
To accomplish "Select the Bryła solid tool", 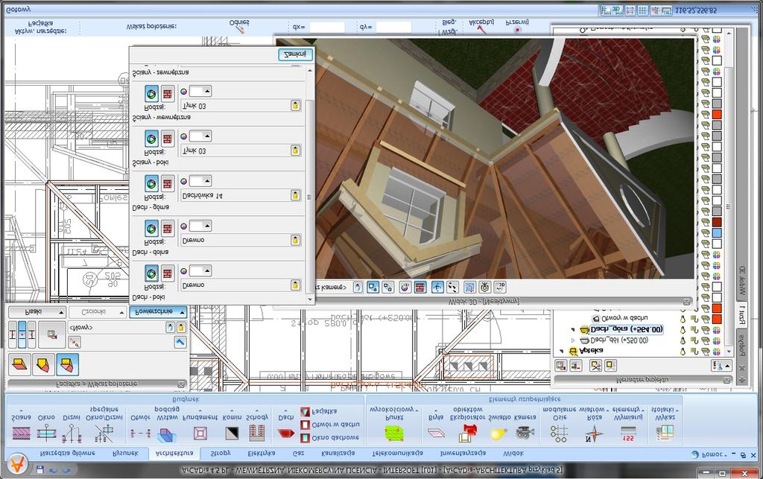I will 436,426.
